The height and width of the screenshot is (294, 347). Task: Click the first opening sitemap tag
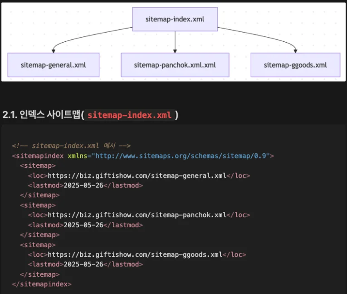click(x=38, y=166)
